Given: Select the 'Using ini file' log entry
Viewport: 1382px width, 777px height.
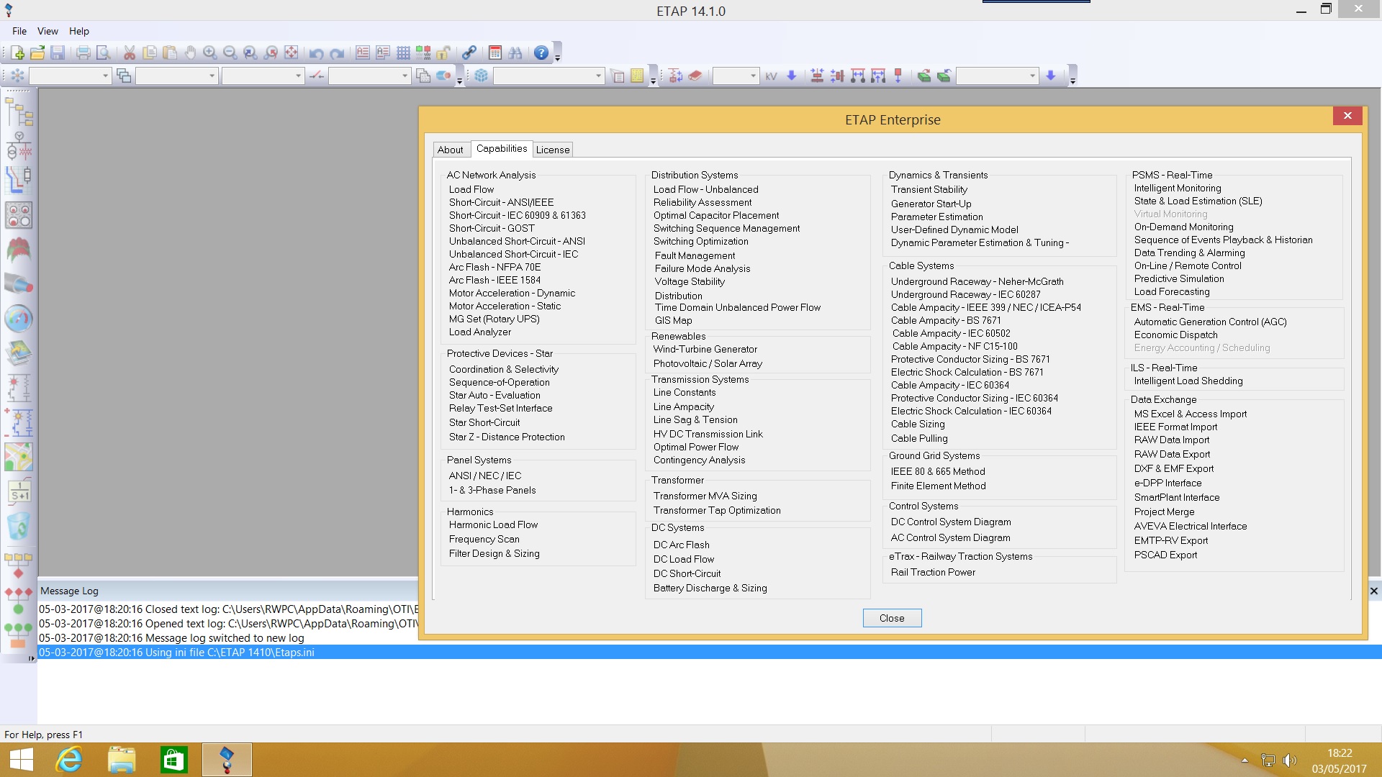Looking at the screenshot, I should pos(710,652).
